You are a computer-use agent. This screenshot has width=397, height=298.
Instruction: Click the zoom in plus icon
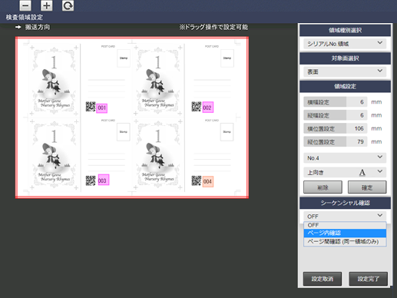coord(47,5)
